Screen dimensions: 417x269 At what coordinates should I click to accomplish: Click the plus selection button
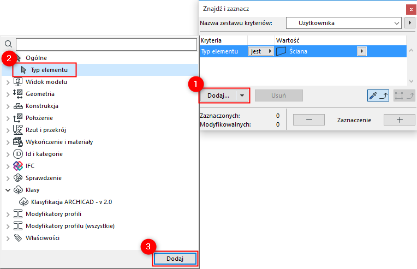[400, 120]
